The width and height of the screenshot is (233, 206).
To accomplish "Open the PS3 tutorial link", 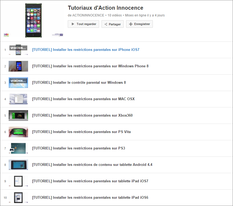I will [x=79, y=148].
